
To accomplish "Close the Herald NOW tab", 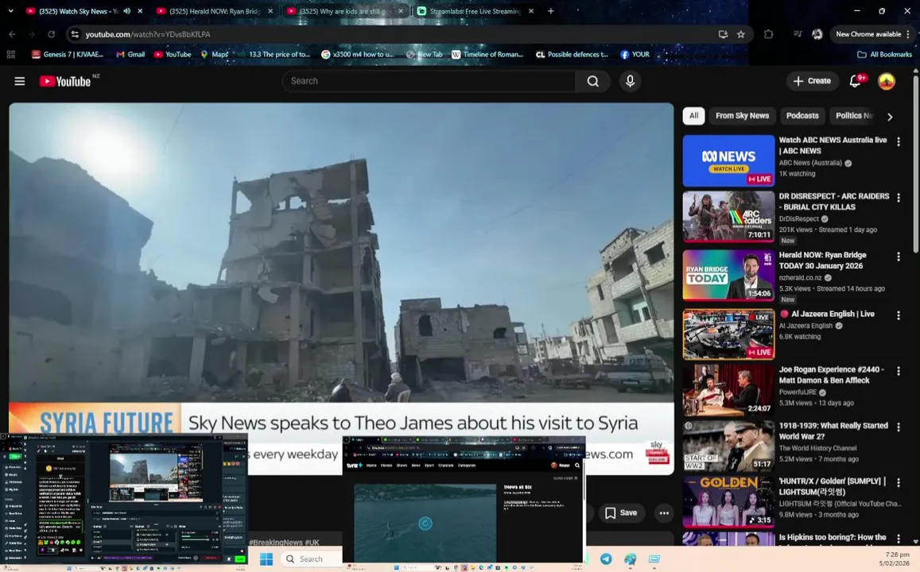I will coord(270,10).
